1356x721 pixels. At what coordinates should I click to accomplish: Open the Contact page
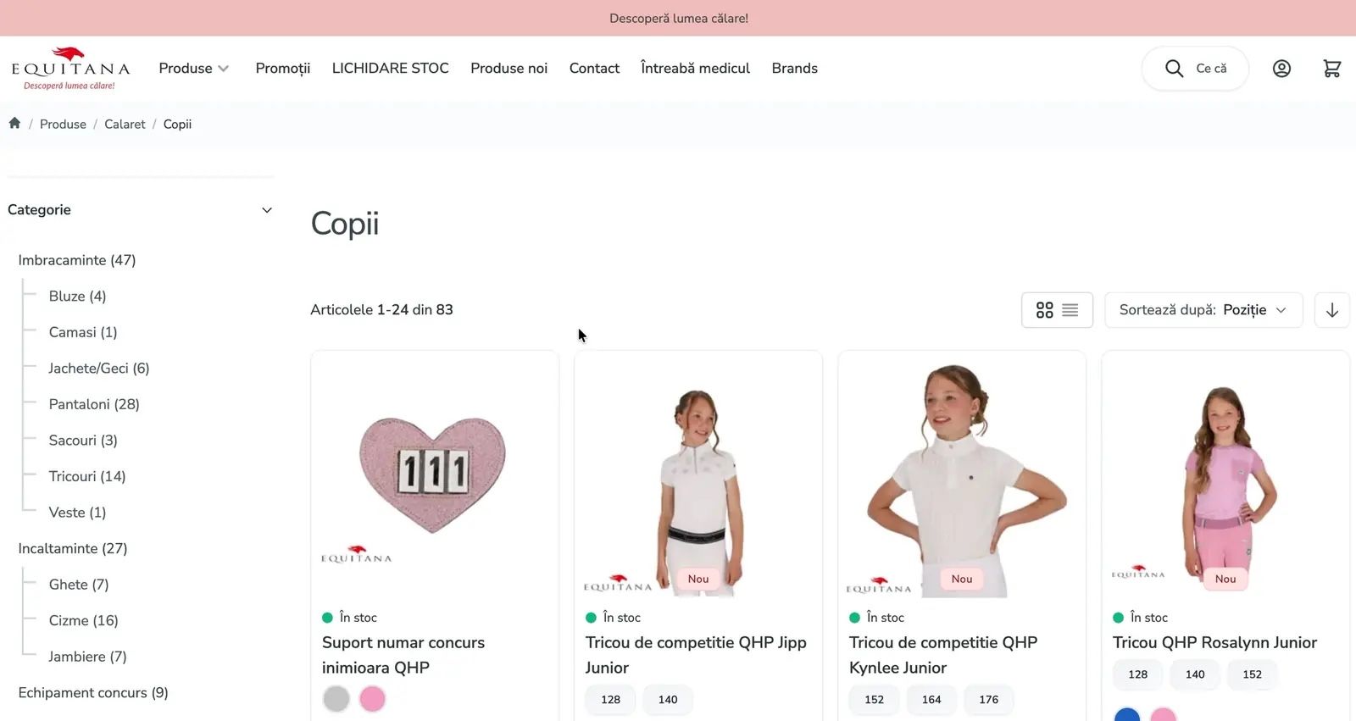[x=594, y=69]
